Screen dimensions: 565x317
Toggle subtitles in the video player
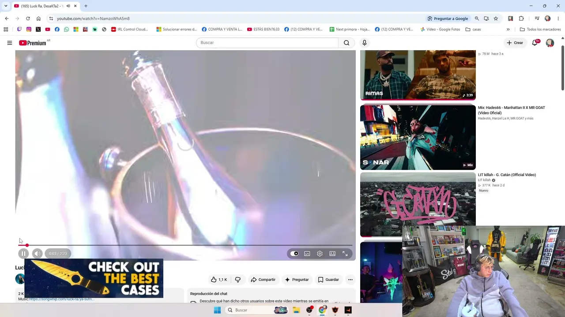[x=307, y=254]
